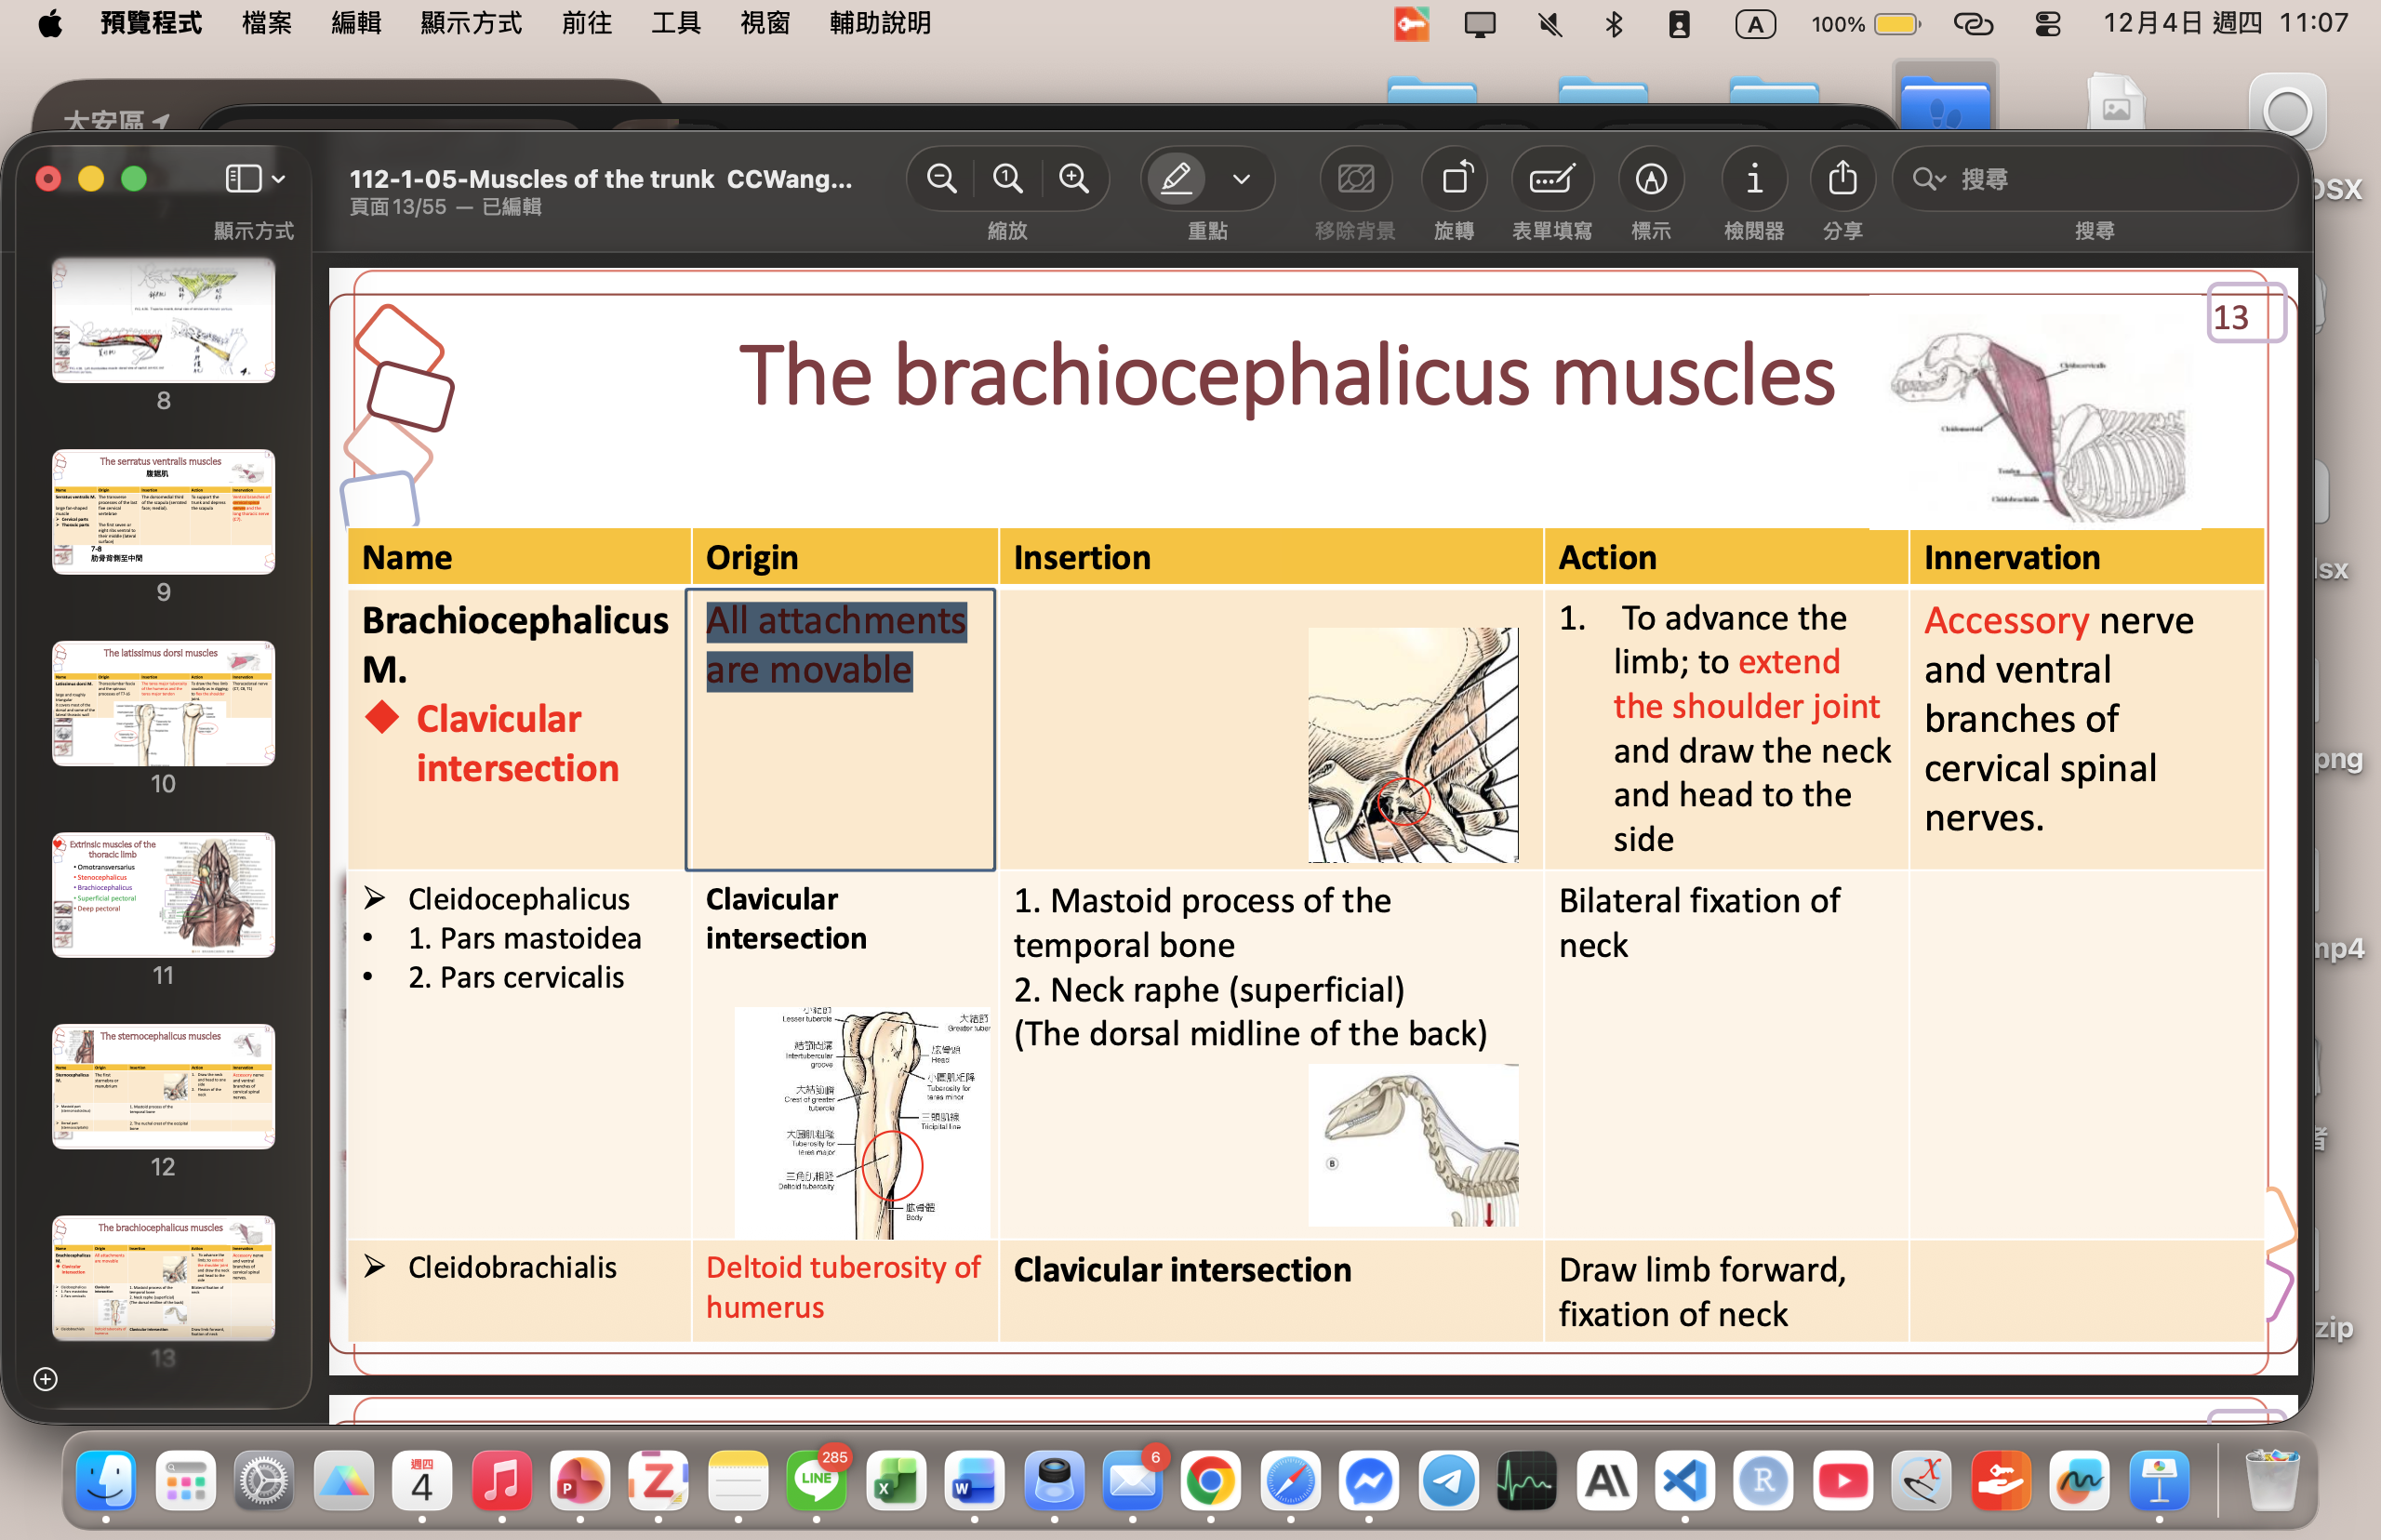Image resolution: width=2381 pixels, height=1540 pixels.
Task: Click the add page plus button in sidebar
Action: [45, 1379]
